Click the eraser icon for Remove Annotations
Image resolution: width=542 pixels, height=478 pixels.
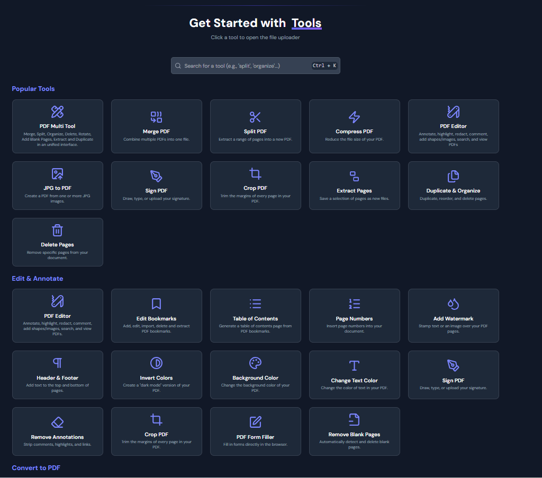click(x=57, y=422)
